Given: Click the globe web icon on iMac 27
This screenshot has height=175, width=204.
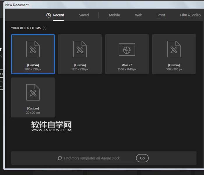Looking at the screenshot, I should (x=127, y=50).
